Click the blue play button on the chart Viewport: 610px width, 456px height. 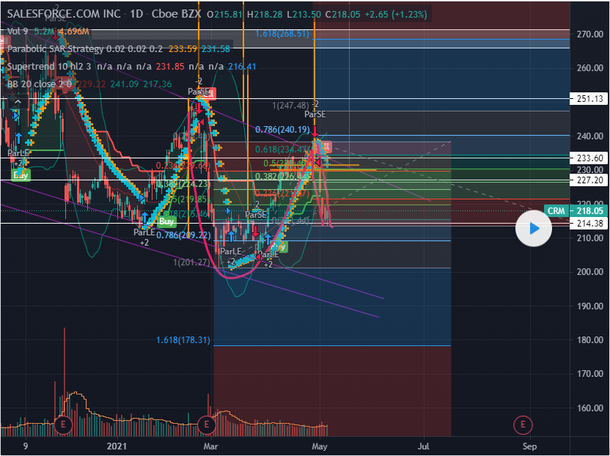pyautogui.click(x=533, y=229)
